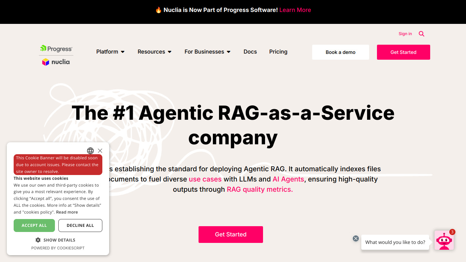Open the site search magnifier icon
The image size is (466, 262).
[x=422, y=34]
